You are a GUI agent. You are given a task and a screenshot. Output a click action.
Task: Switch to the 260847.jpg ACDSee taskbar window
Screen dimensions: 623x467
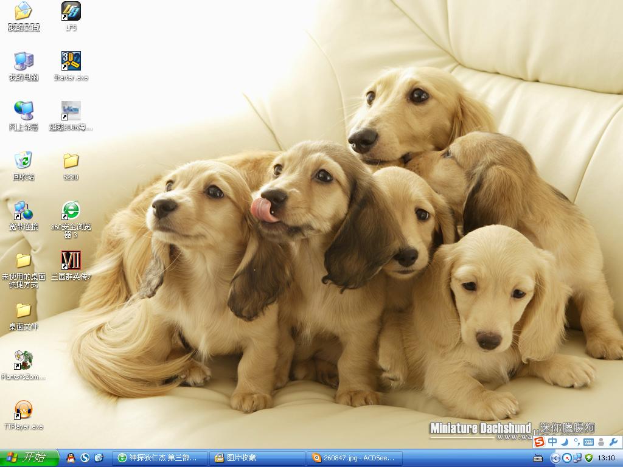click(355, 458)
